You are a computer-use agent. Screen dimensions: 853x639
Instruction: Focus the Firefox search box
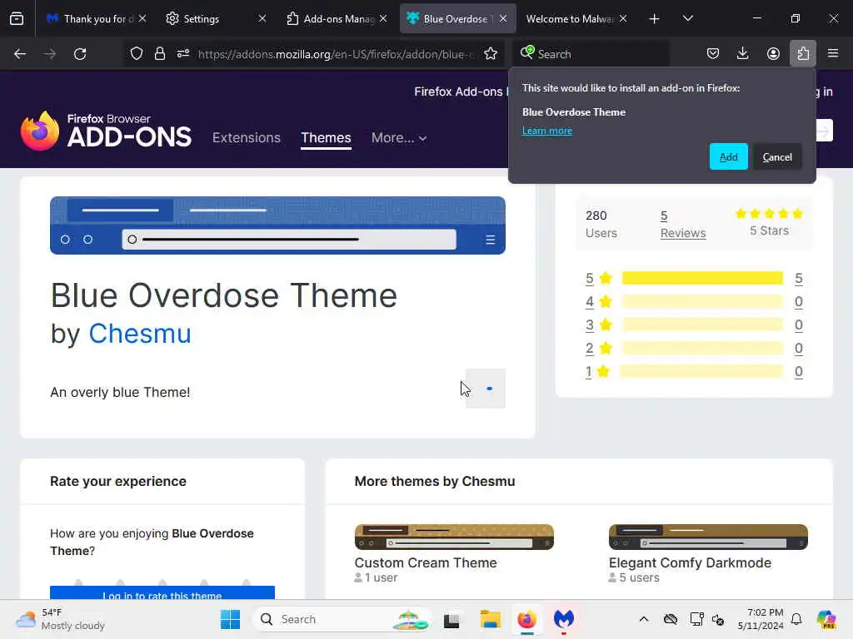[591, 54]
